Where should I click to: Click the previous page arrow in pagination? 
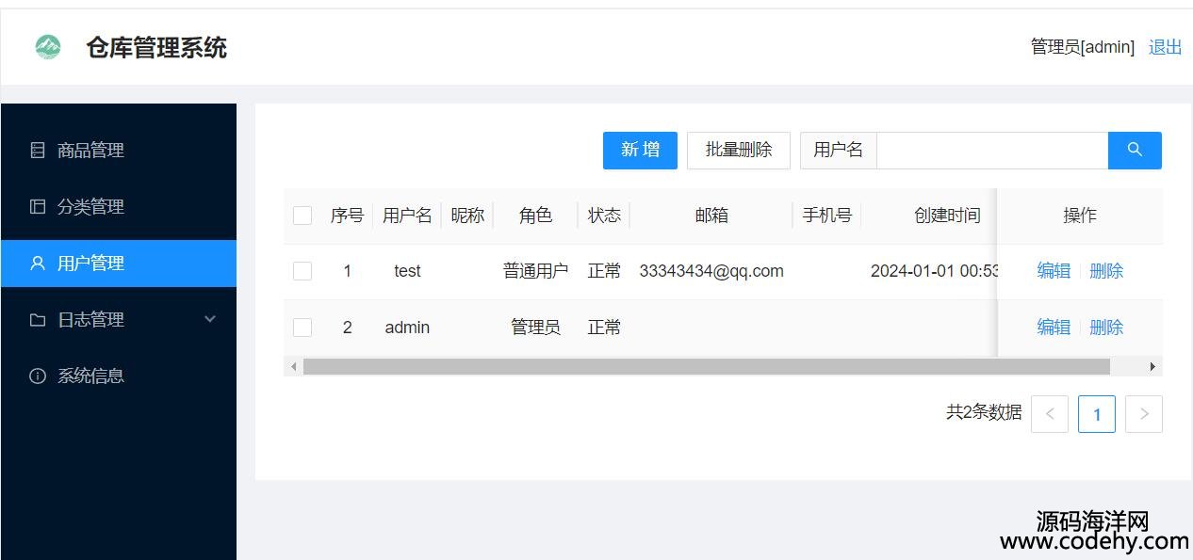pos(1050,414)
